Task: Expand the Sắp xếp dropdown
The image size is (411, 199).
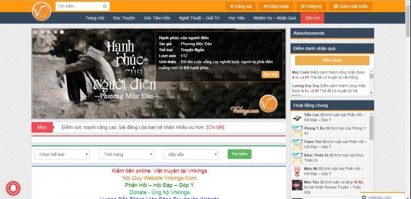Action: pyautogui.click(x=191, y=154)
